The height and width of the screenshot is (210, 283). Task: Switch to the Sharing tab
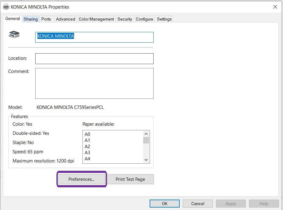pyautogui.click(x=30, y=19)
